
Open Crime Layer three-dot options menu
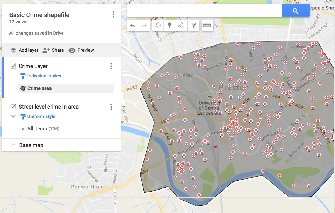[x=111, y=66]
